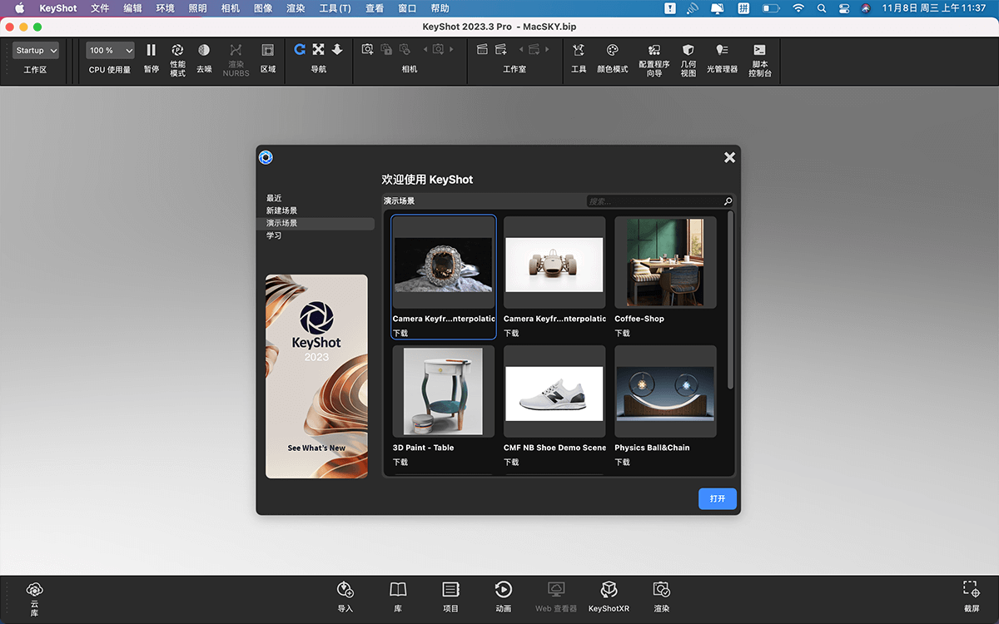Select the race car scene thumbnail
999x624 pixels.
coord(554,262)
